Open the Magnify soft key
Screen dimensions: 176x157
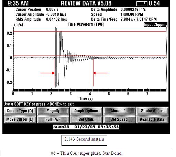point(53,111)
